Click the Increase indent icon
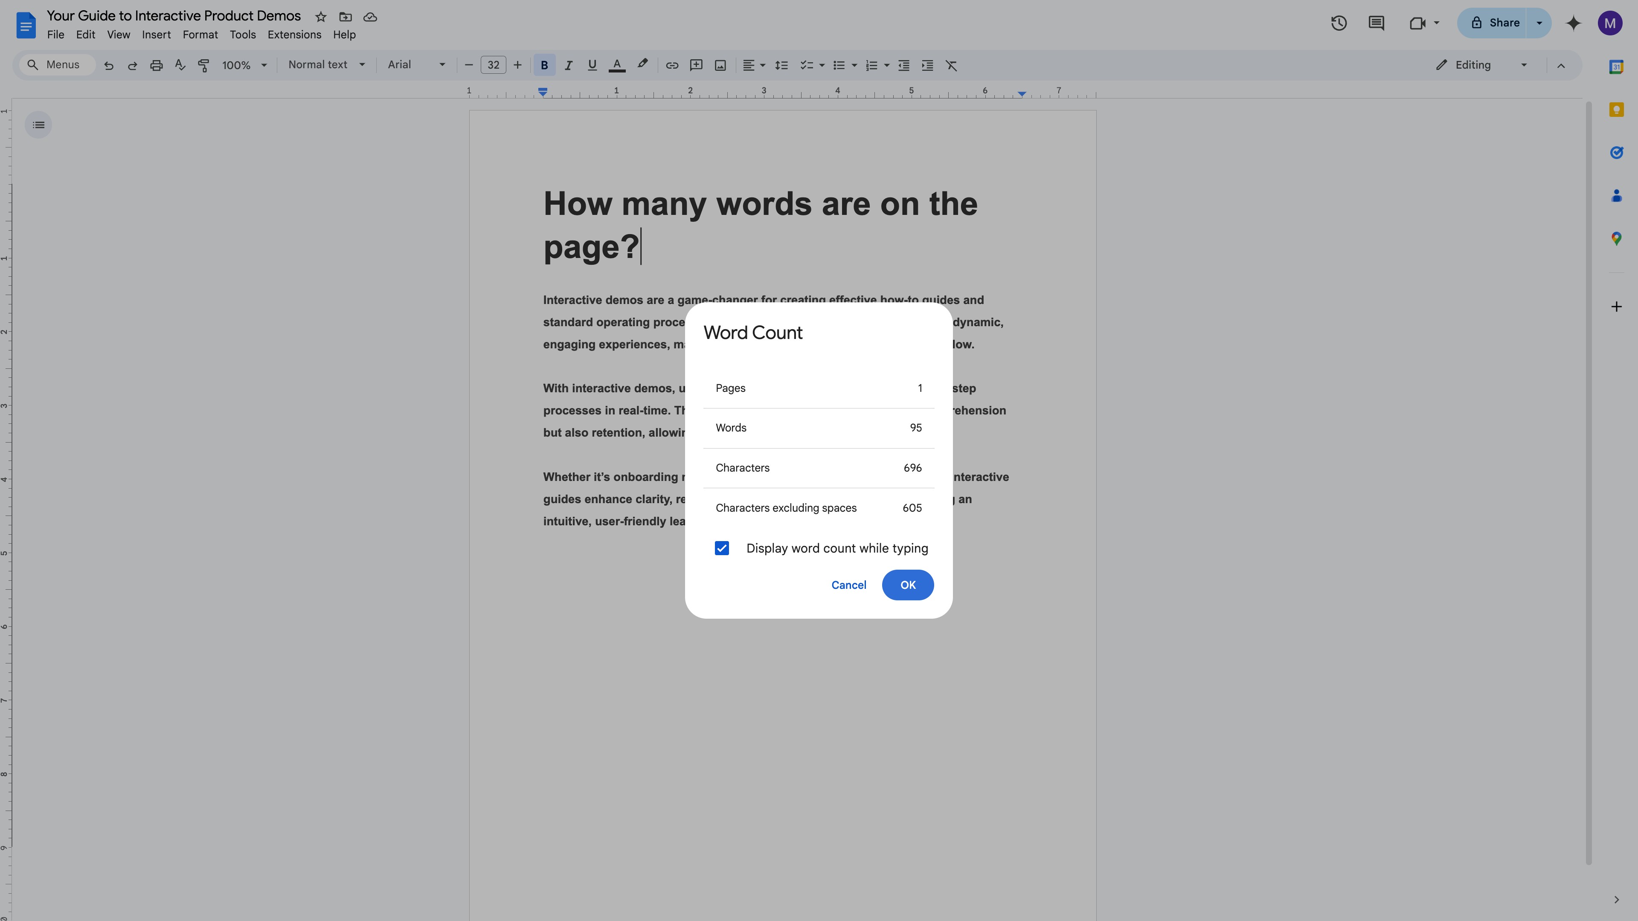Image resolution: width=1638 pixels, height=921 pixels. pos(928,66)
